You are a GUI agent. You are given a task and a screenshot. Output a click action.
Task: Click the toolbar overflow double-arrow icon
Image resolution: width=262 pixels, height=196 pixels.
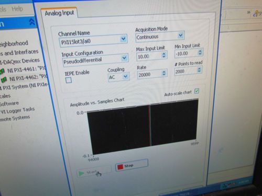click(x=248, y=13)
